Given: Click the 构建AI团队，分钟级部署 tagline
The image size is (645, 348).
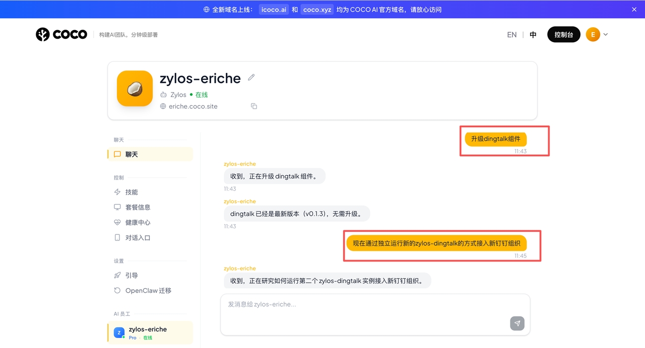Looking at the screenshot, I should (x=128, y=35).
